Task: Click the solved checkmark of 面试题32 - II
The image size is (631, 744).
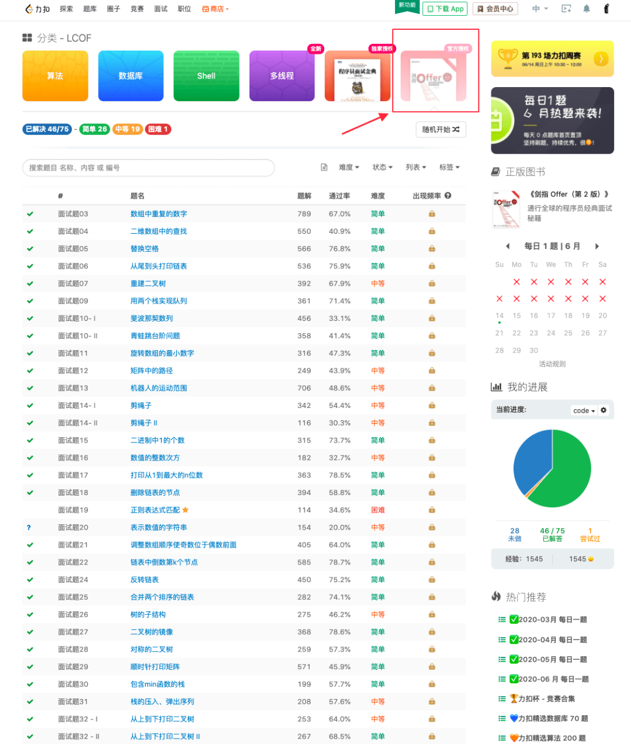Action: coord(30,736)
